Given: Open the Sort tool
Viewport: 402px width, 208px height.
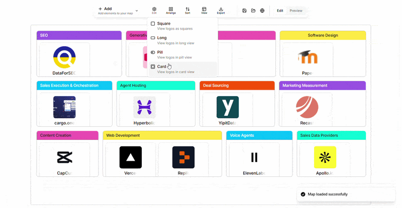Looking at the screenshot, I should 187,11.
